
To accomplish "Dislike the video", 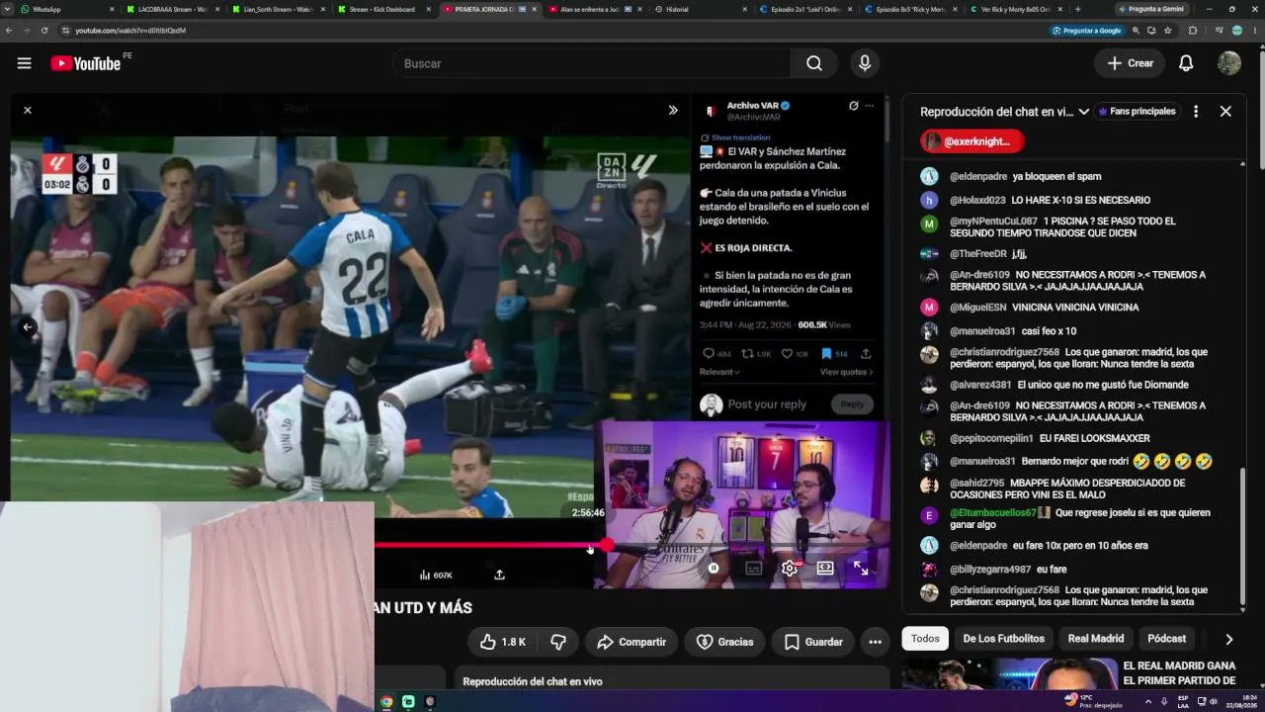I will [558, 642].
